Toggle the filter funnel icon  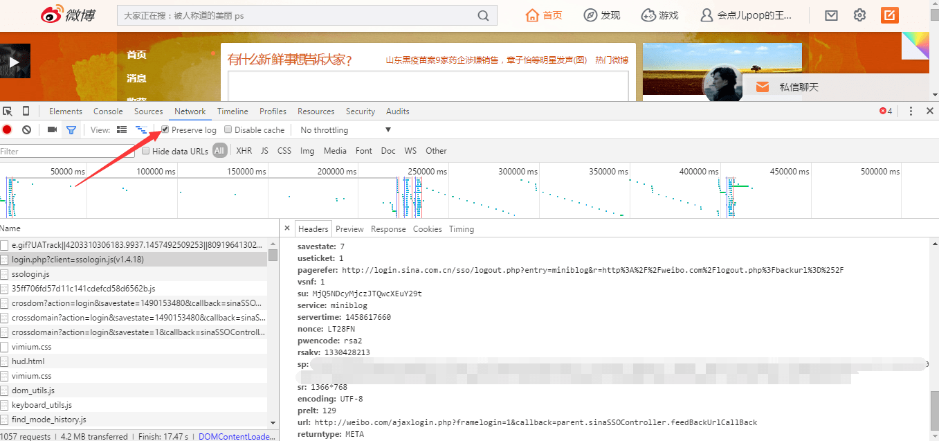[71, 129]
